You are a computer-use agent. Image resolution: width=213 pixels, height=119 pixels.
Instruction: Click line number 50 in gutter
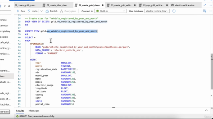point(19,69)
